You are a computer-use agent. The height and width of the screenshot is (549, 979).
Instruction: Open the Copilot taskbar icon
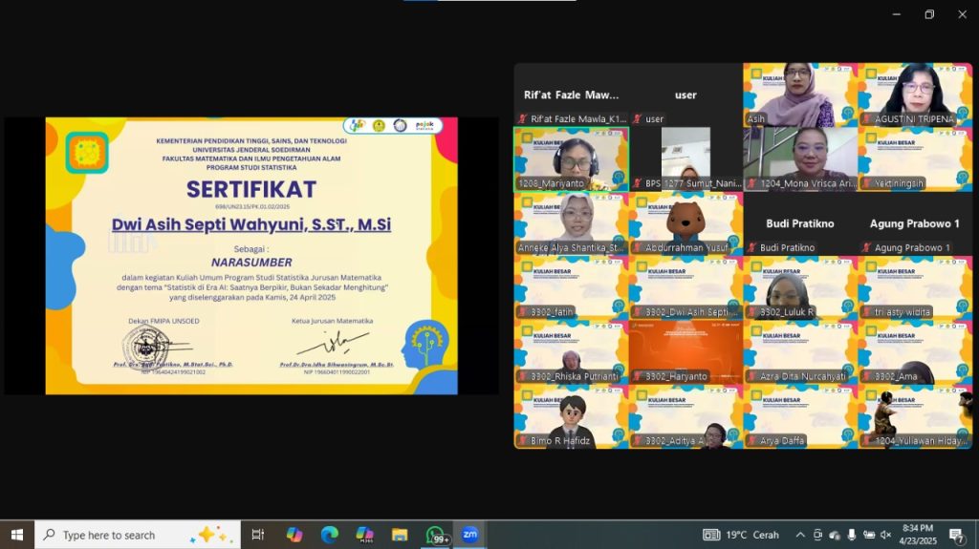click(294, 535)
